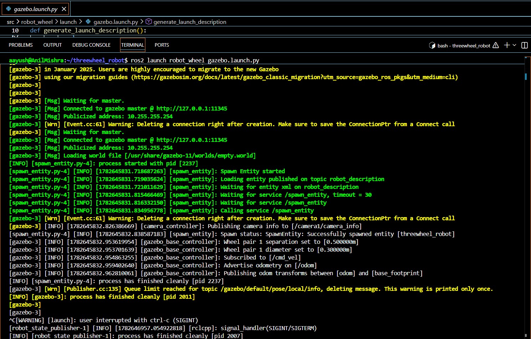Create a new terminal with plus icon

pyautogui.click(x=507, y=45)
